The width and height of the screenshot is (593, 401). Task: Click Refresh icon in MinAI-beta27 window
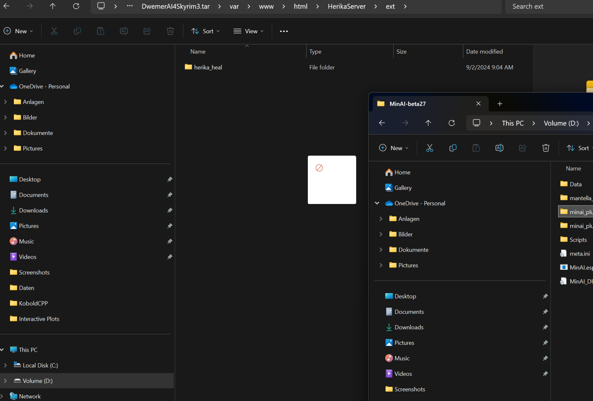pyautogui.click(x=452, y=123)
